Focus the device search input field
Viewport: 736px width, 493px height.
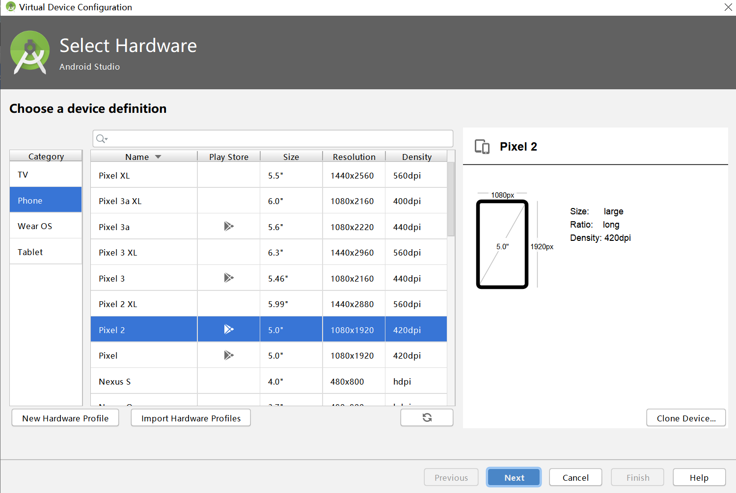click(x=273, y=139)
